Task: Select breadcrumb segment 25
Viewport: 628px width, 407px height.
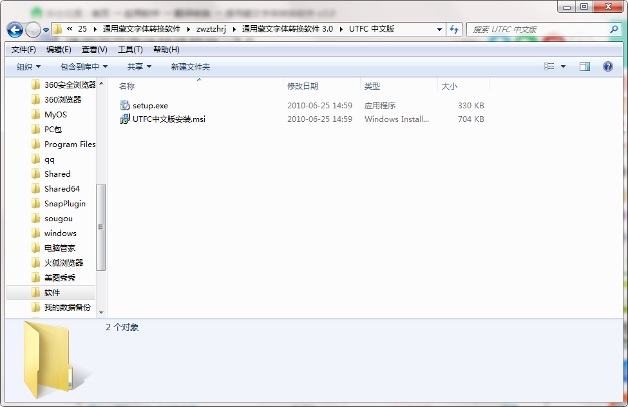Action: coord(82,29)
